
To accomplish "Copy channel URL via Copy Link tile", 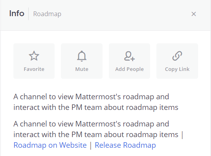I will pyautogui.click(x=177, y=61).
